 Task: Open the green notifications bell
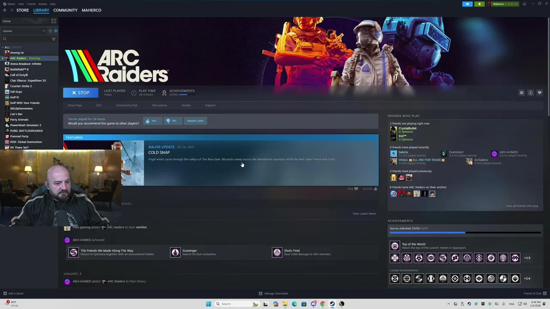pyautogui.click(x=480, y=4)
